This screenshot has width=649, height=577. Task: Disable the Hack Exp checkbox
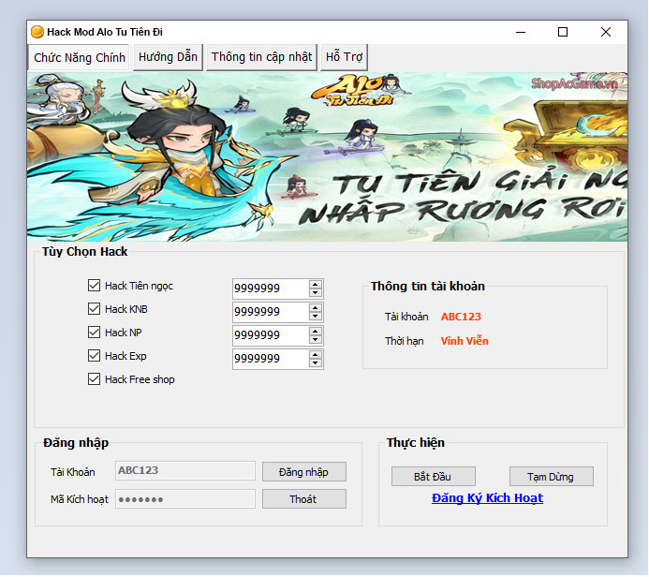tap(94, 356)
